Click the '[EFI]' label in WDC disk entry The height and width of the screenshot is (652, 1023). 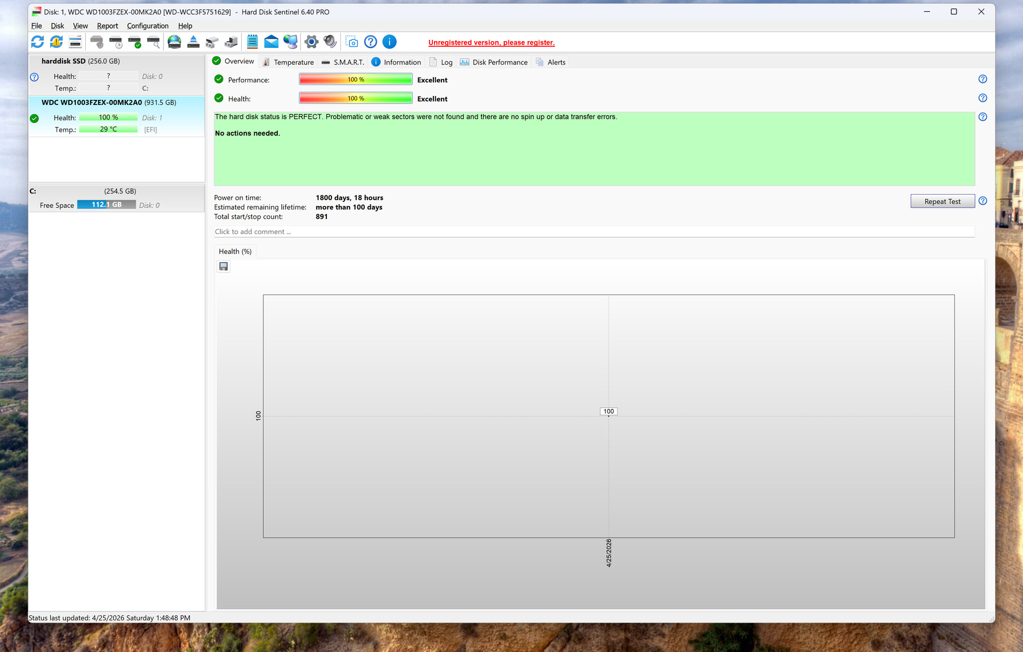coord(150,130)
